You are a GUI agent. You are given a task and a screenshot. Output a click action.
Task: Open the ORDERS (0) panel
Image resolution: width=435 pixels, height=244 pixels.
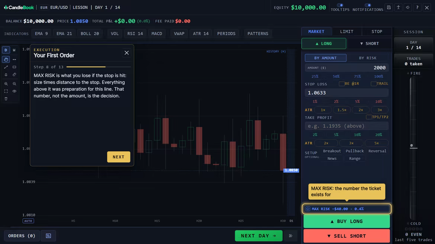22,236
